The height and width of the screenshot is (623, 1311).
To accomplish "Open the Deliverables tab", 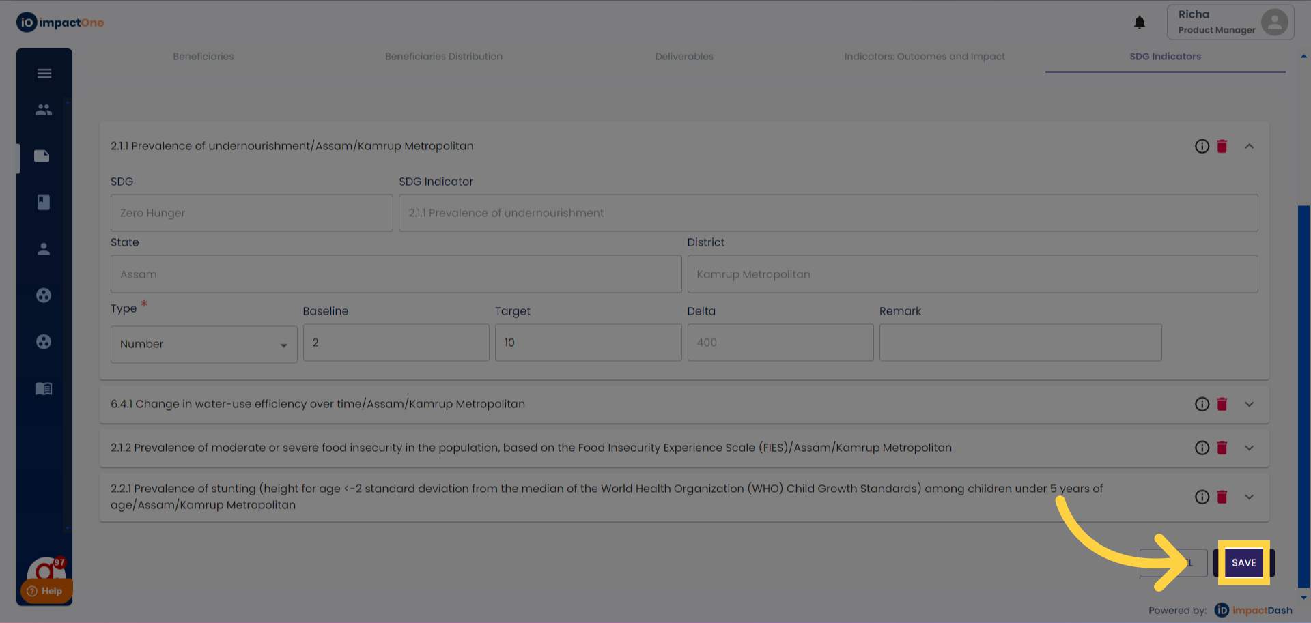I will tap(683, 57).
